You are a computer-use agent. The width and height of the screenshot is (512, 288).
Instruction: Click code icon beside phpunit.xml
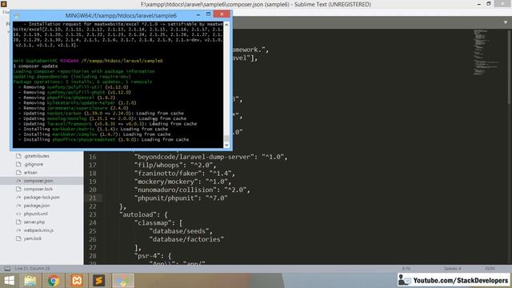click(x=18, y=214)
